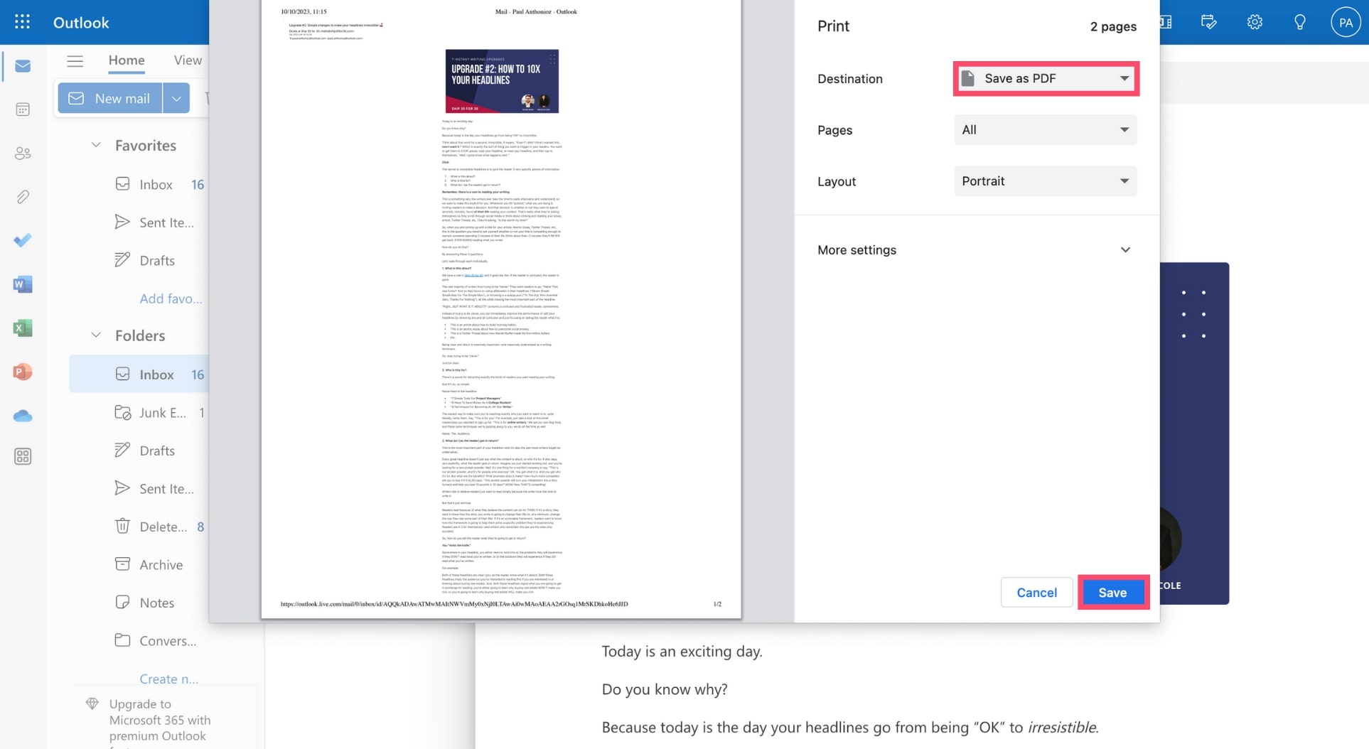Viewport: 1369px width, 749px height.
Task: Select the Inbox folder under Folders
Action: 139,374
